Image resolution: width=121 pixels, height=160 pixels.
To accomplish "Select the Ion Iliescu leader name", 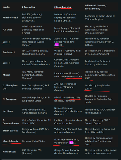I will 8,111.
